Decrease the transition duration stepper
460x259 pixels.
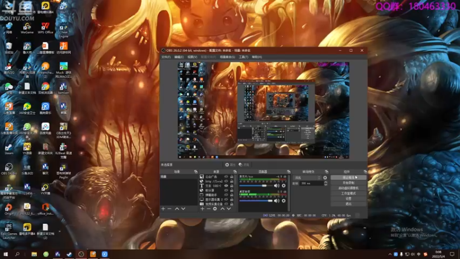pyautogui.click(x=325, y=185)
